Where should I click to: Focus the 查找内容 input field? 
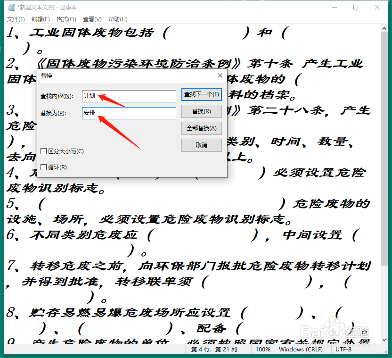click(x=129, y=96)
